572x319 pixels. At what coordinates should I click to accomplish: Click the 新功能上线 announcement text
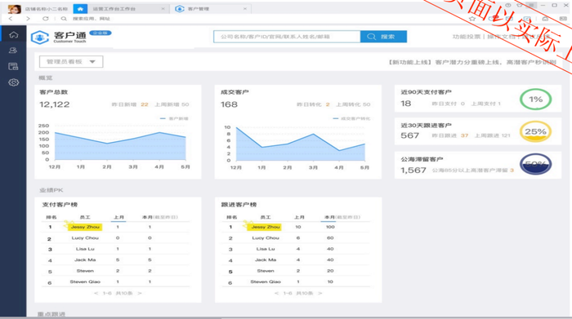(471, 62)
